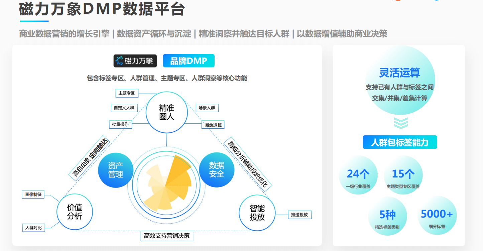Click the subtitle text 精准洞察并触达目标人群
Image resolution: width=483 pixels, height=251 pixels.
(x=244, y=34)
